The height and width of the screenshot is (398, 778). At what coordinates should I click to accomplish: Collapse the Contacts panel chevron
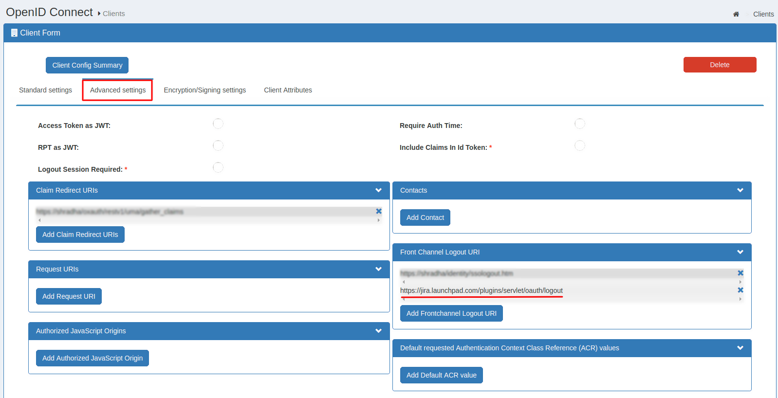740,190
